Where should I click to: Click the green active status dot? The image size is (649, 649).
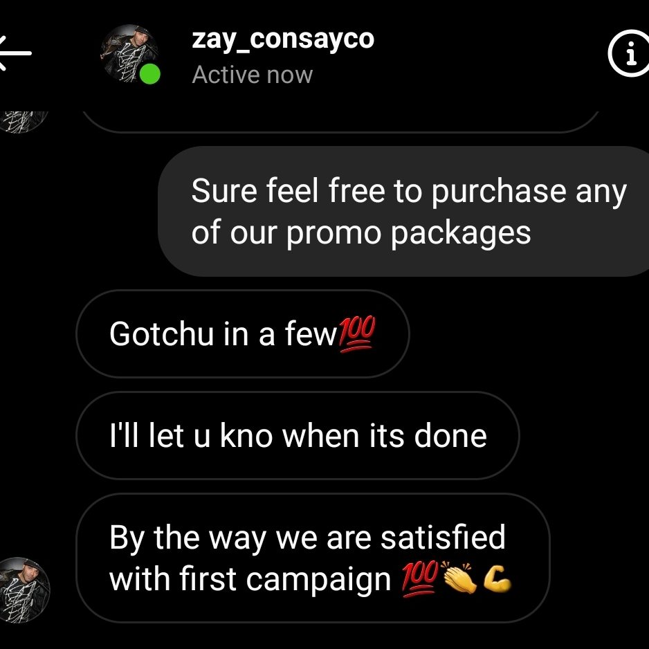pos(150,74)
